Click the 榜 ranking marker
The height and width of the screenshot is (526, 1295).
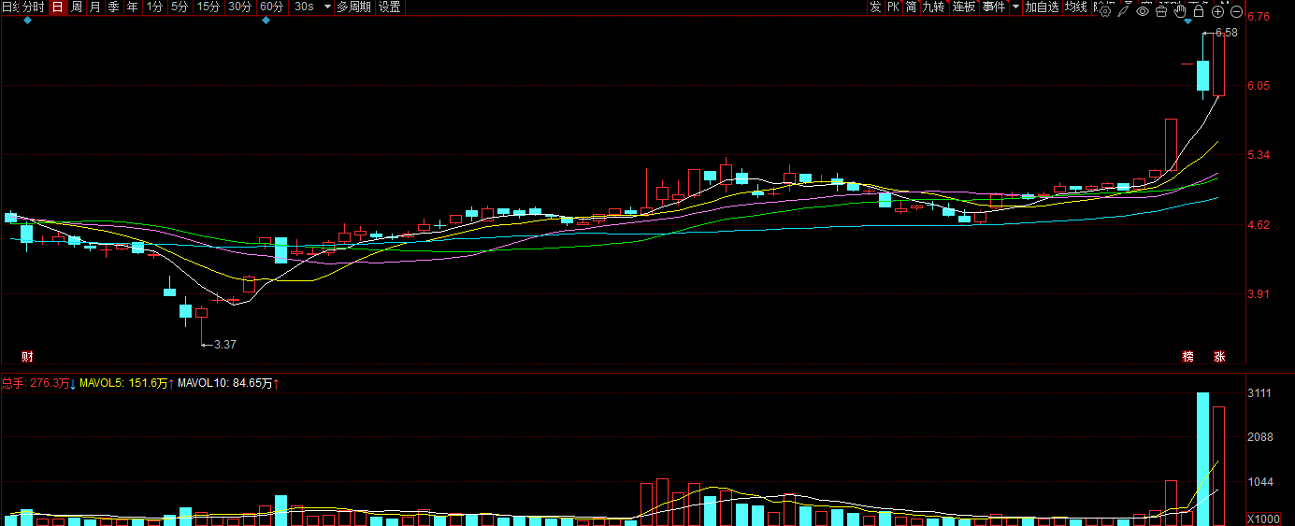[1188, 356]
